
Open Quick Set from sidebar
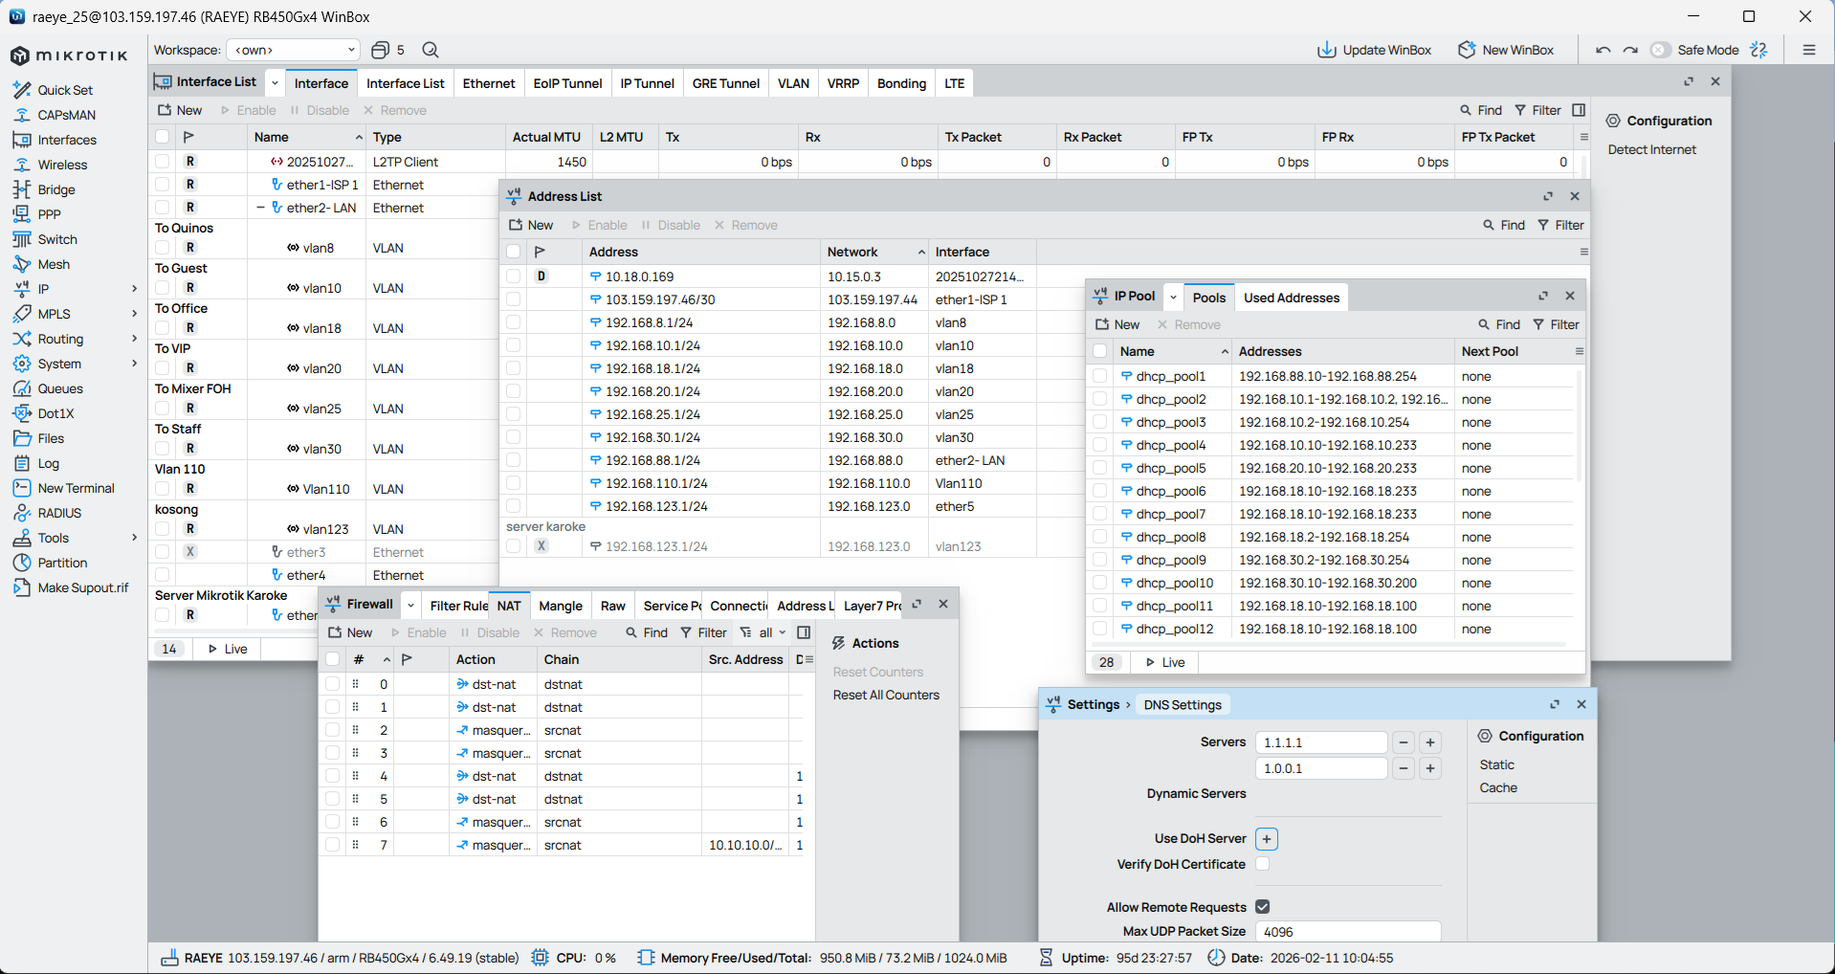point(64,90)
